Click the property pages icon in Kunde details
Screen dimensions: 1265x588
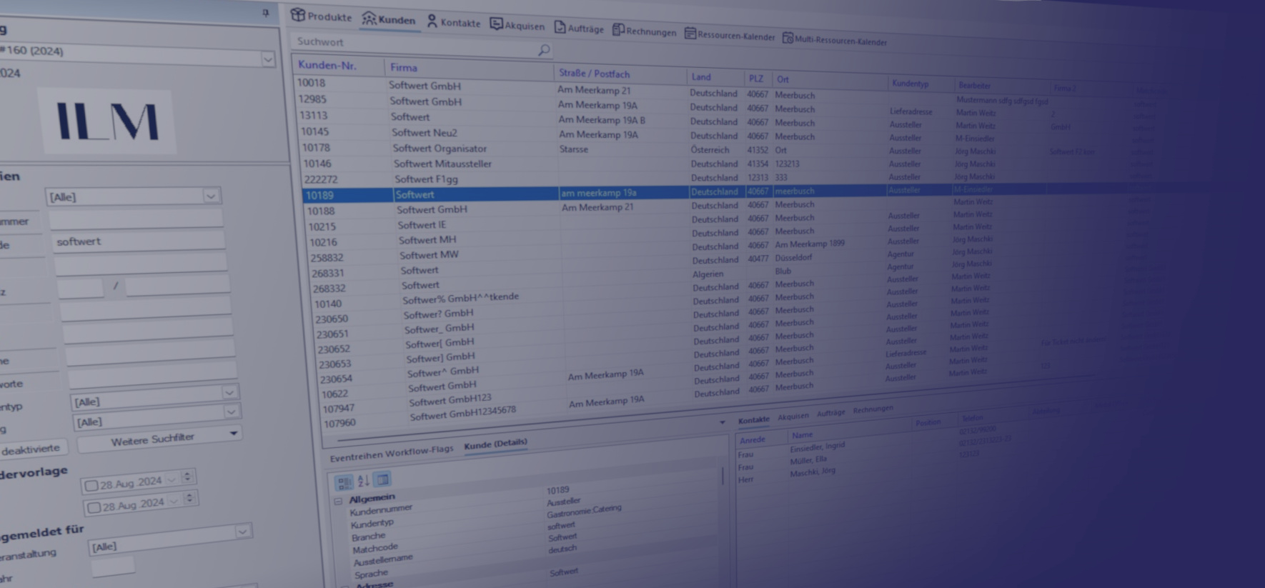[x=382, y=479]
